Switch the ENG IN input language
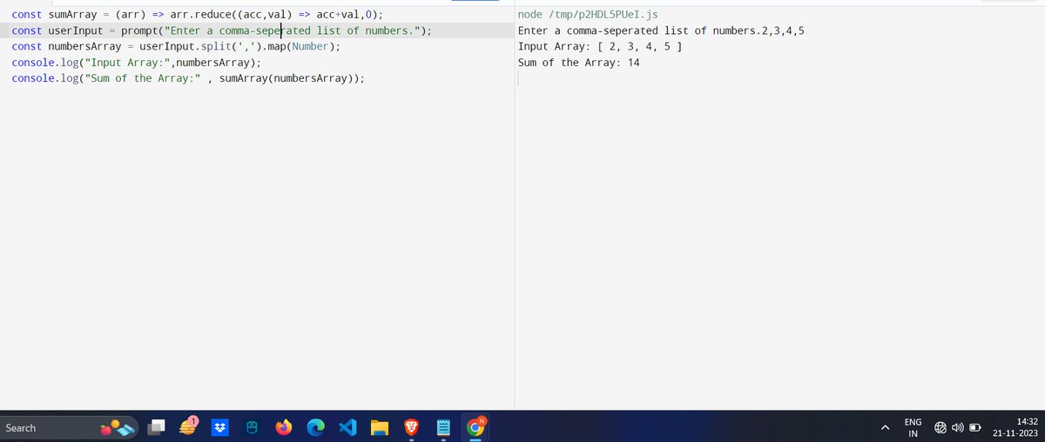The image size is (1045, 442). pyautogui.click(x=914, y=426)
